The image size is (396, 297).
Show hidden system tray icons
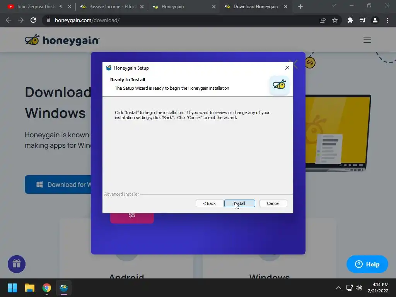[x=339, y=288]
